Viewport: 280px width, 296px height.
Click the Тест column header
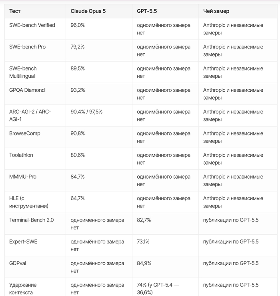click(15, 11)
